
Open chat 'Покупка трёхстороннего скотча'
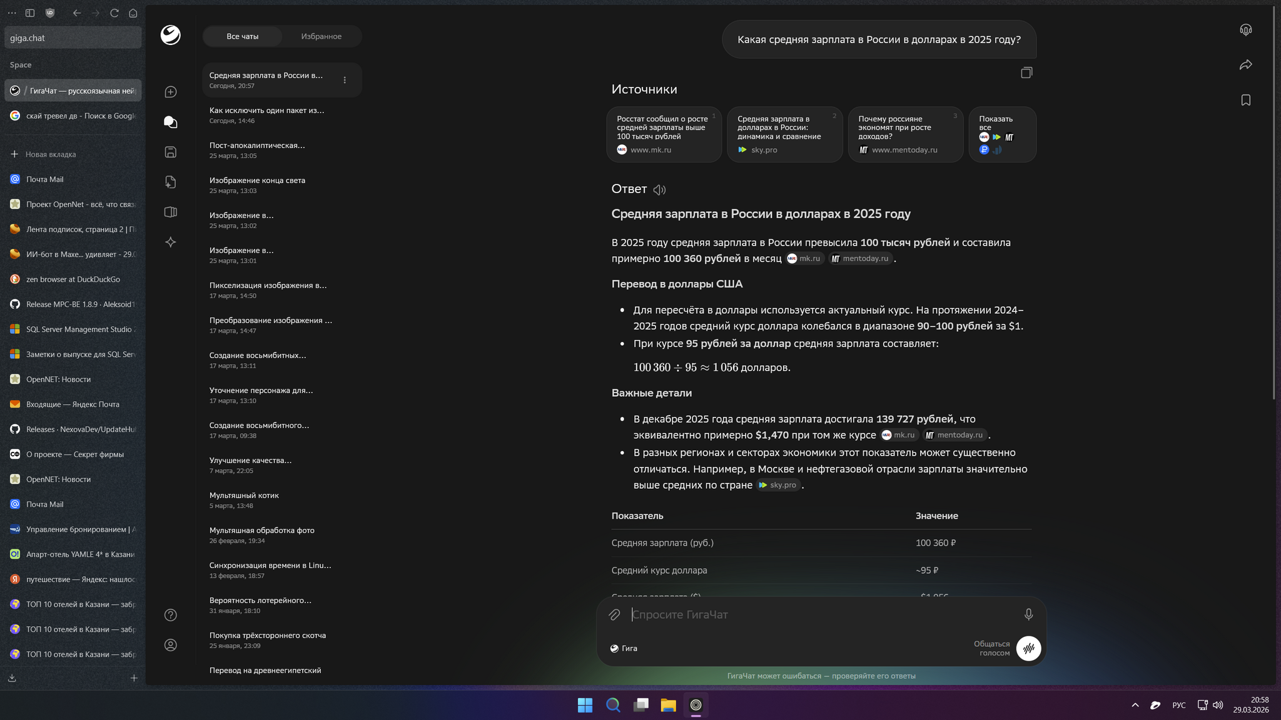(x=282, y=640)
